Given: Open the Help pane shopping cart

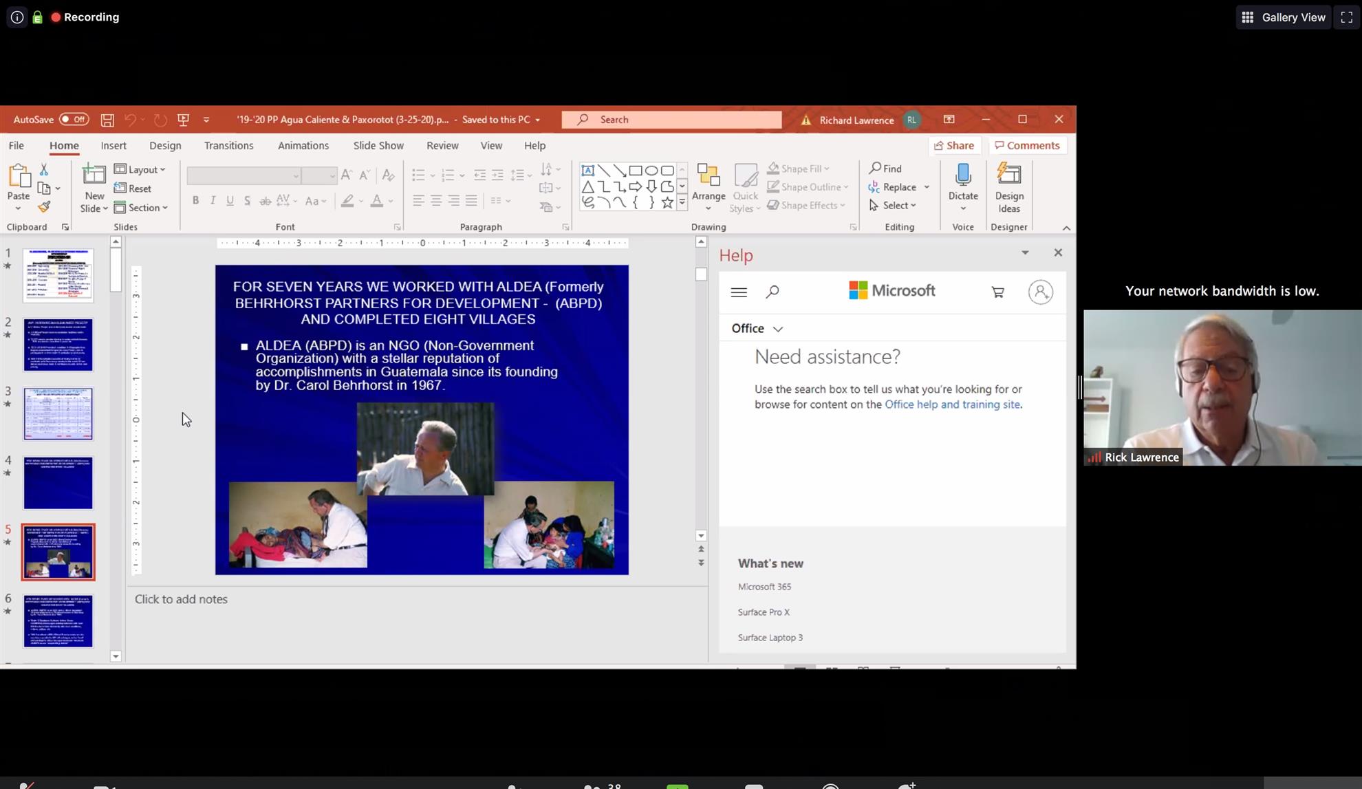Looking at the screenshot, I should [x=997, y=292].
